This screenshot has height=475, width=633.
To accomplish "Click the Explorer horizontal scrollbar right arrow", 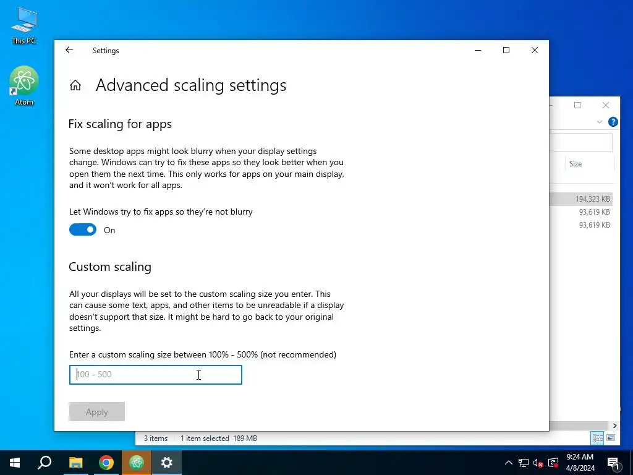I will 615,426.
